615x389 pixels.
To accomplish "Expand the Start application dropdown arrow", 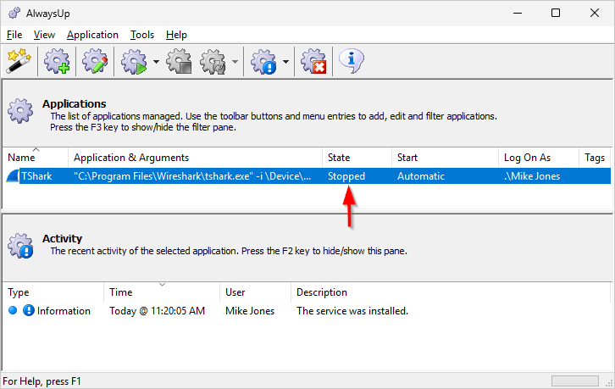I will (x=156, y=62).
